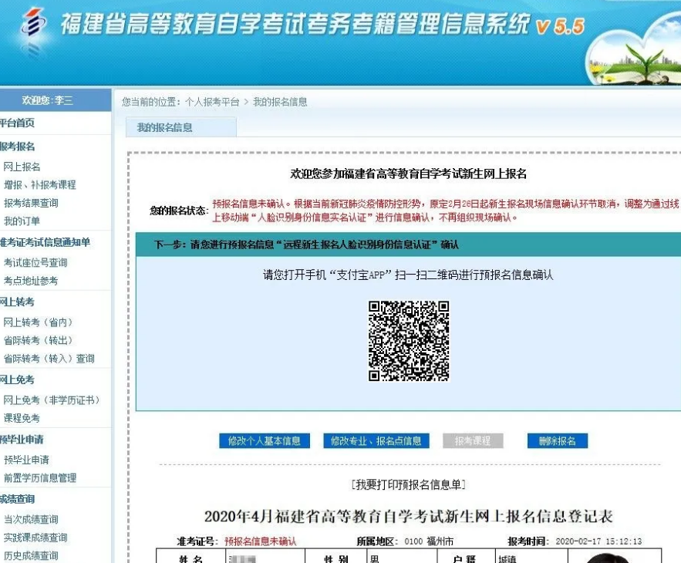Screen dimensions: 681x563
Task: Open 当次成绩查询
Action: (x=31, y=519)
